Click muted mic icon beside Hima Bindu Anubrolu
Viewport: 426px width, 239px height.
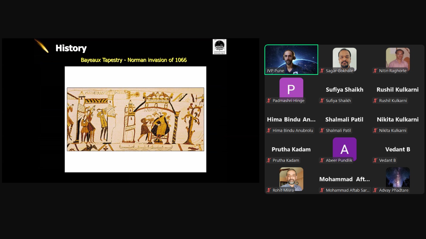(269, 130)
